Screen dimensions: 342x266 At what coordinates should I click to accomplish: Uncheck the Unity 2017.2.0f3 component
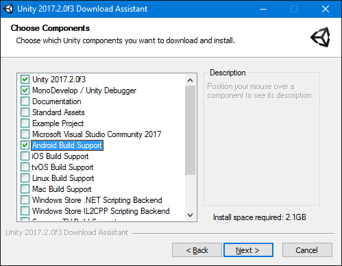point(25,80)
